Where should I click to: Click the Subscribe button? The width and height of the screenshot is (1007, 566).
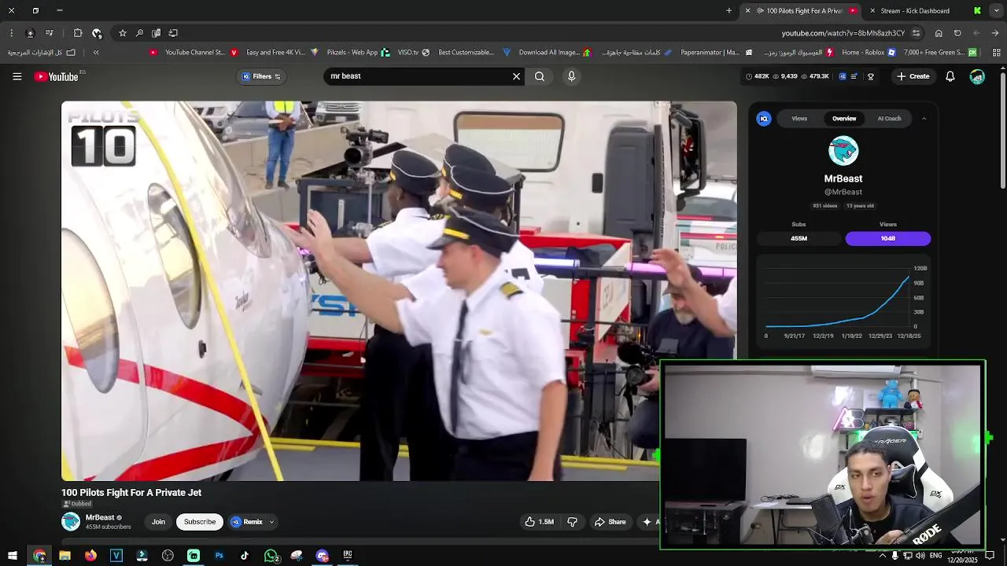tap(200, 522)
